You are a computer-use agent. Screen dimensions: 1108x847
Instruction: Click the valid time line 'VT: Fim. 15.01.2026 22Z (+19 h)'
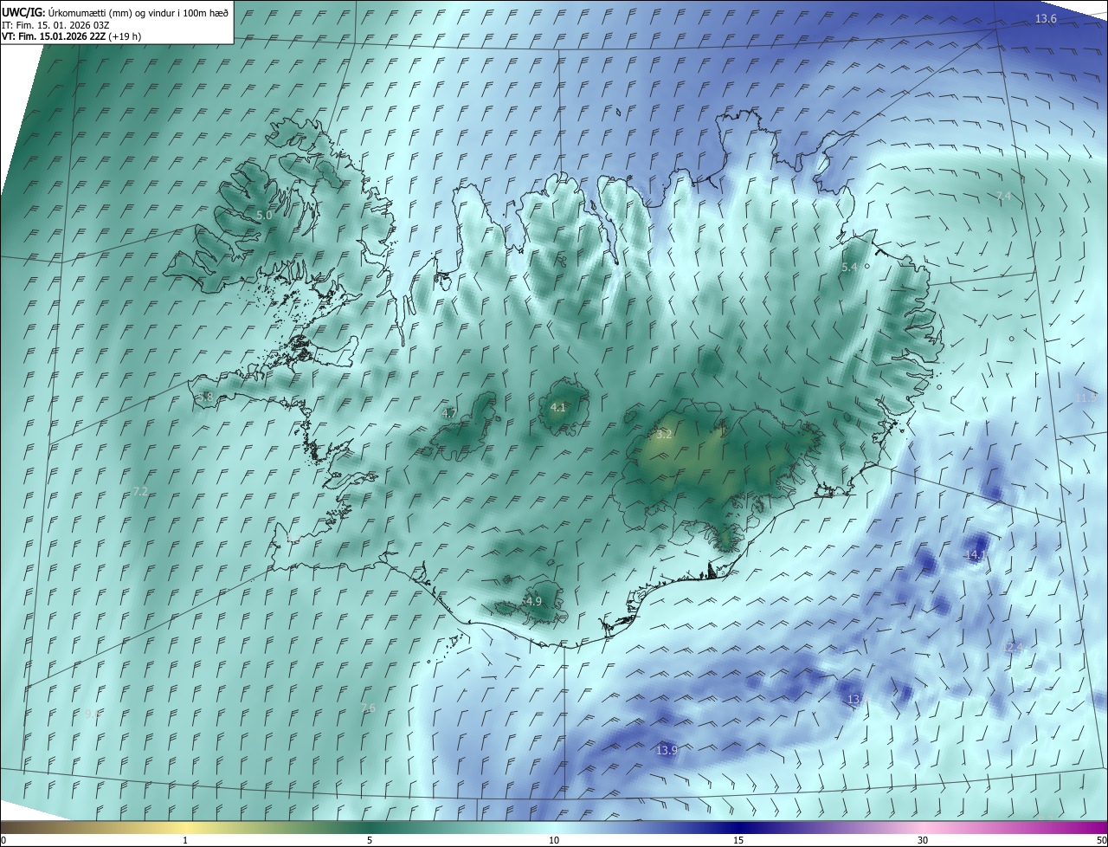coord(72,37)
